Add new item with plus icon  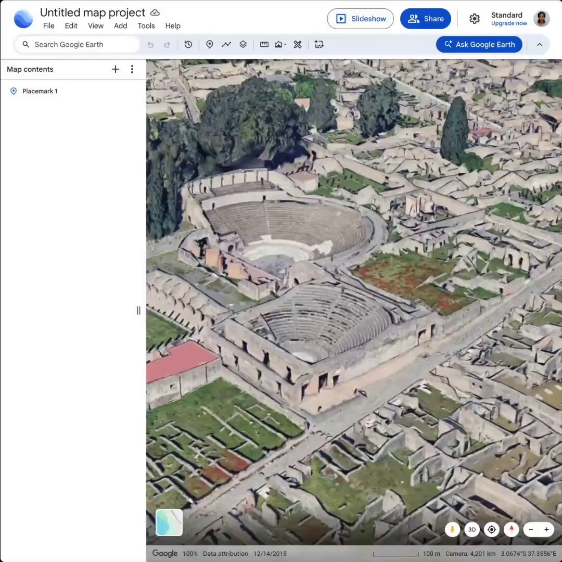click(116, 69)
